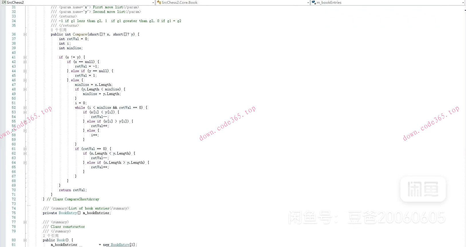This screenshot has height=247, width=466.
Task: Collapse the while loop at line 52
Action: pyautogui.click(x=25, y=108)
